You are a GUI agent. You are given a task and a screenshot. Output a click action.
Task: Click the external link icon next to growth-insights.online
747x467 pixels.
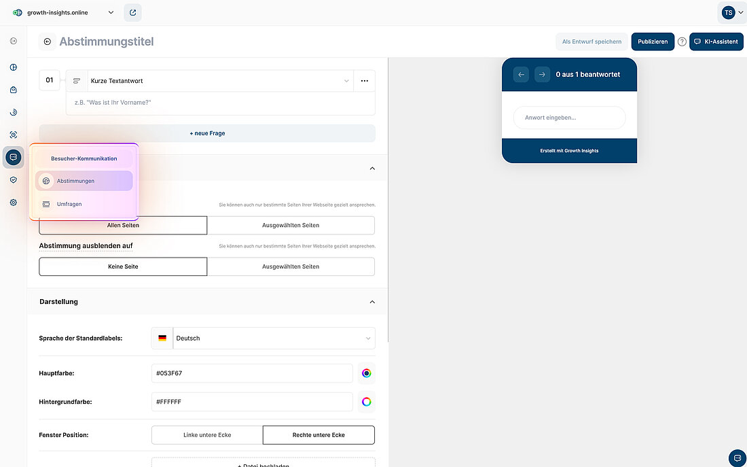tap(132, 12)
